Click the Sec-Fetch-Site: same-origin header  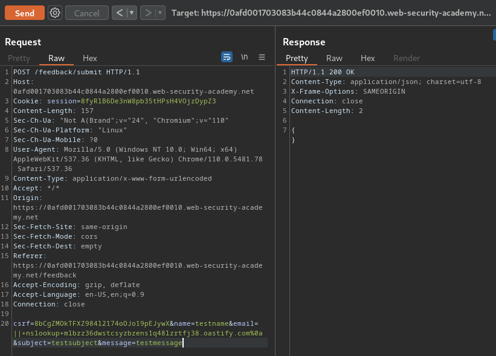[x=70, y=227]
